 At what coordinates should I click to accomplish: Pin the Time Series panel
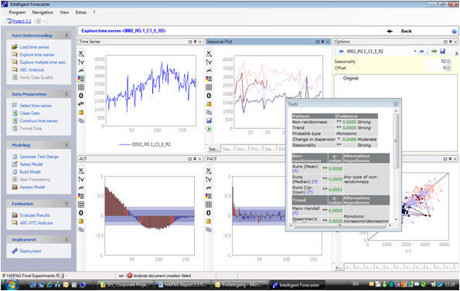[x=195, y=42]
